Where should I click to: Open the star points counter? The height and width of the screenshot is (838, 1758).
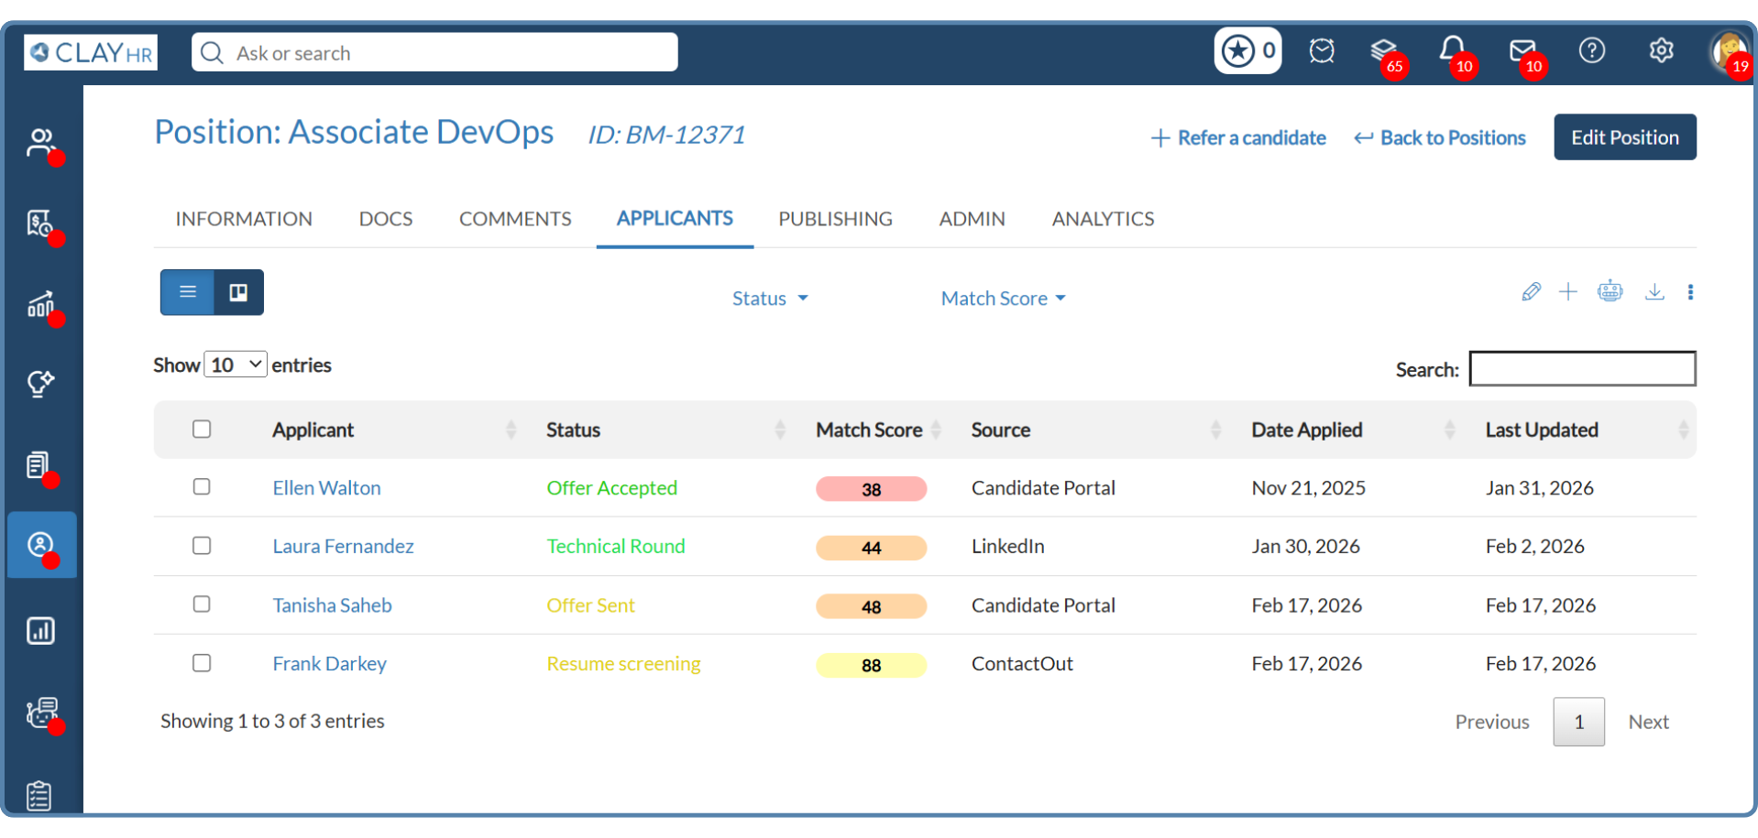[x=1247, y=50]
